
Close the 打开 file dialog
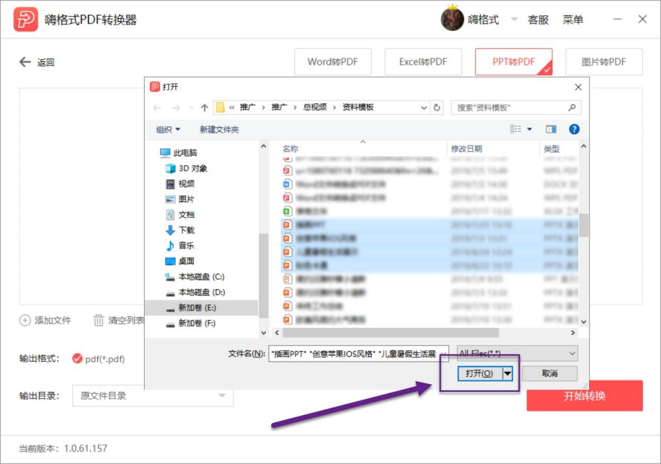(x=578, y=87)
